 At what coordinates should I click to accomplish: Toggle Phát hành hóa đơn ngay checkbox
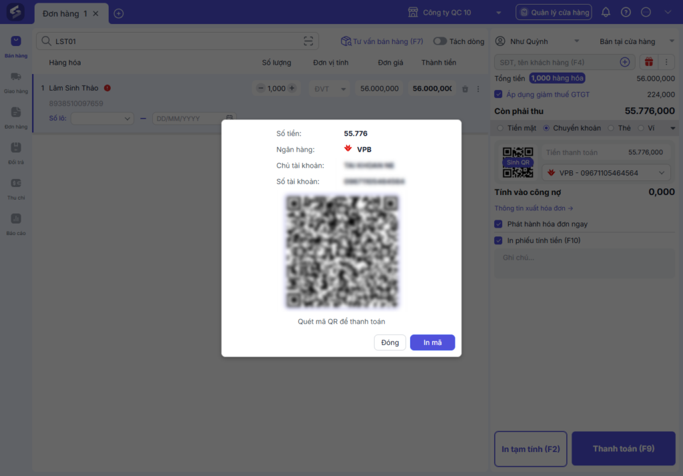pos(498,224)
